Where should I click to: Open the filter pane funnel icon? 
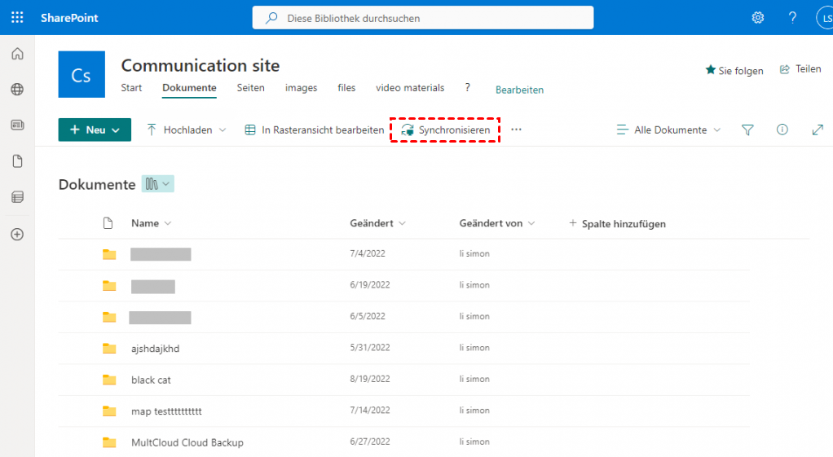click(x=747, y=130)
